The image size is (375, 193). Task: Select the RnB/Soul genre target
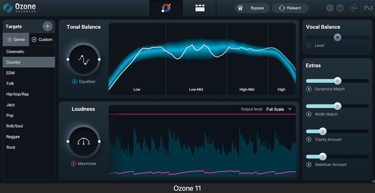click(29, 126)
